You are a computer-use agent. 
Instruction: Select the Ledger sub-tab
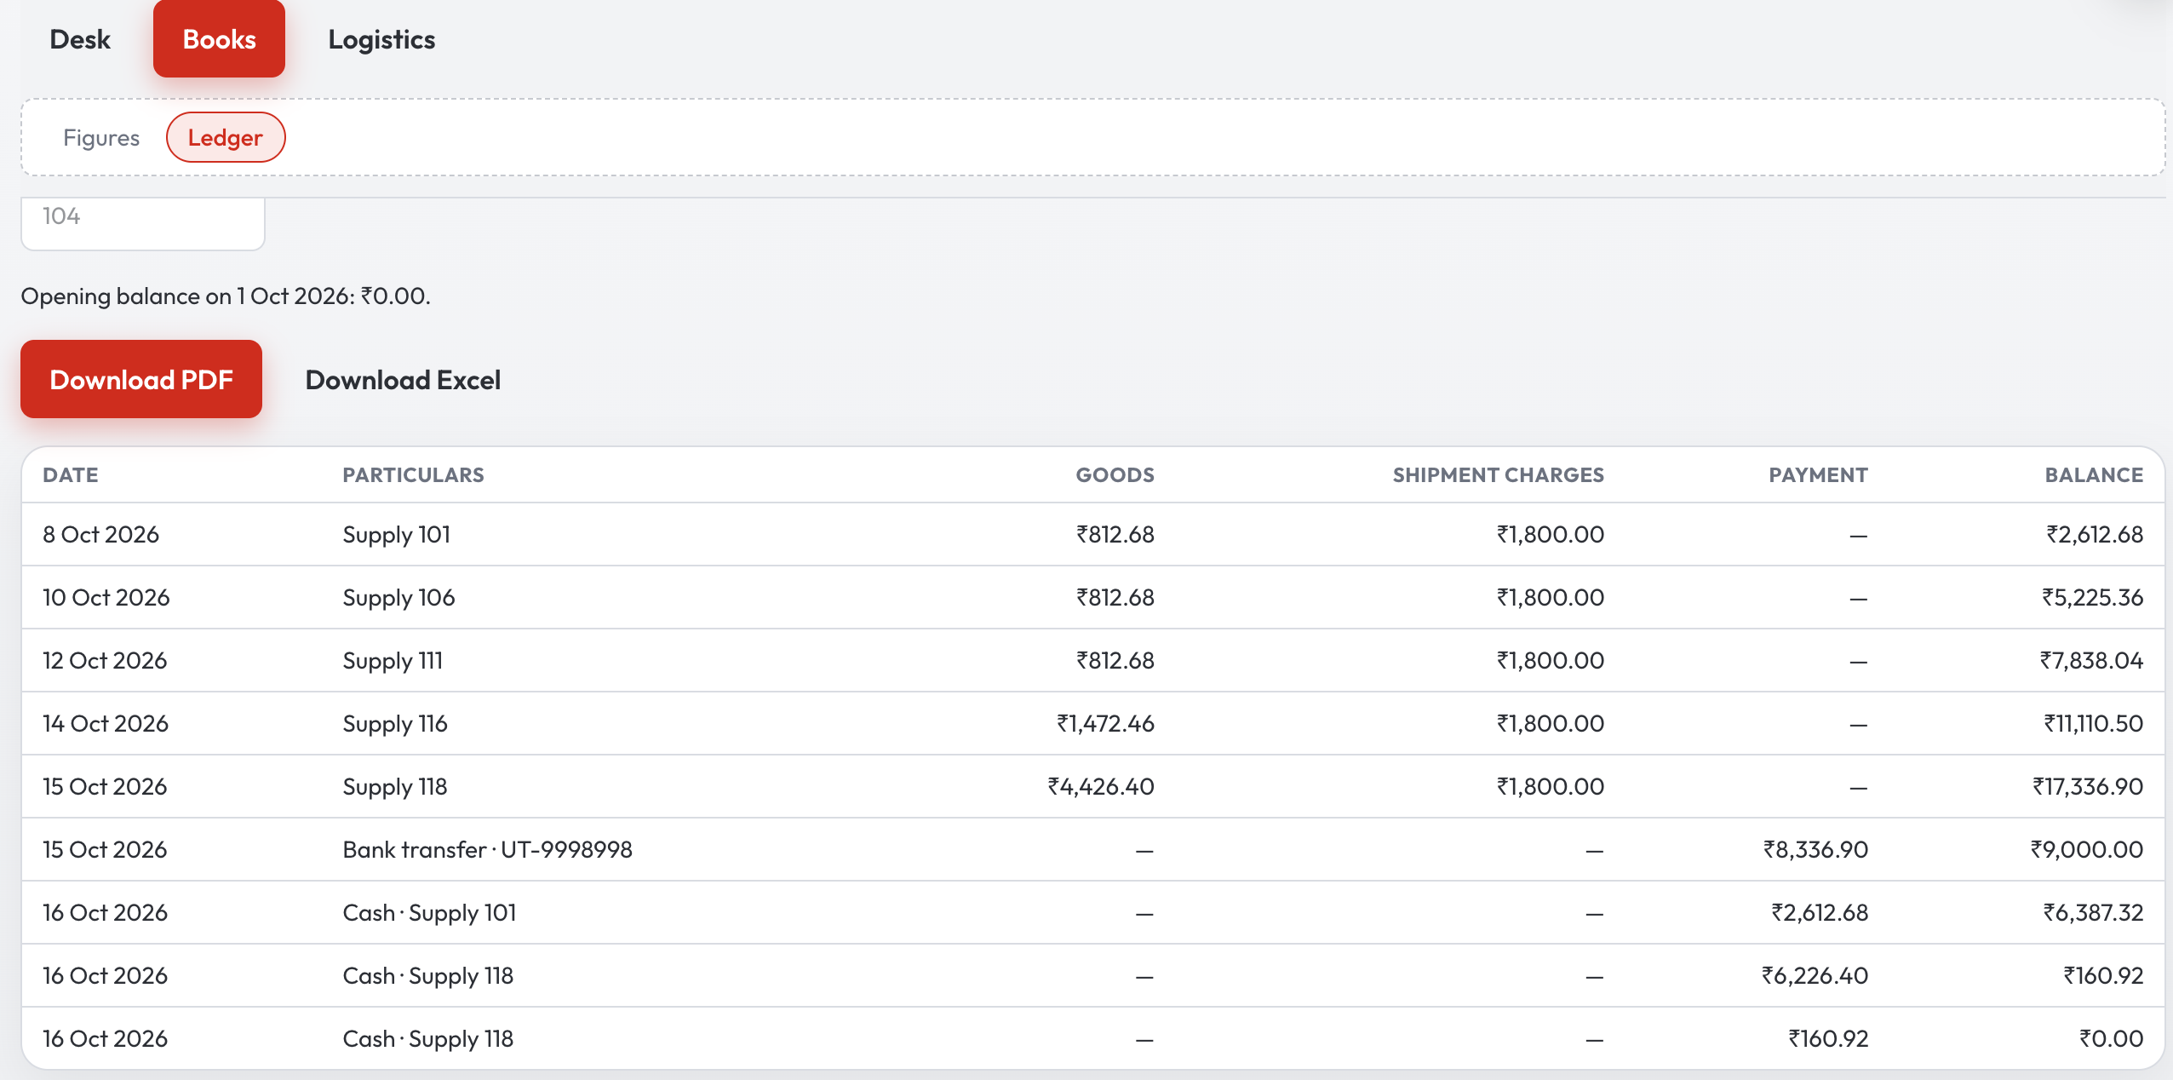click(x=226, y=137)
